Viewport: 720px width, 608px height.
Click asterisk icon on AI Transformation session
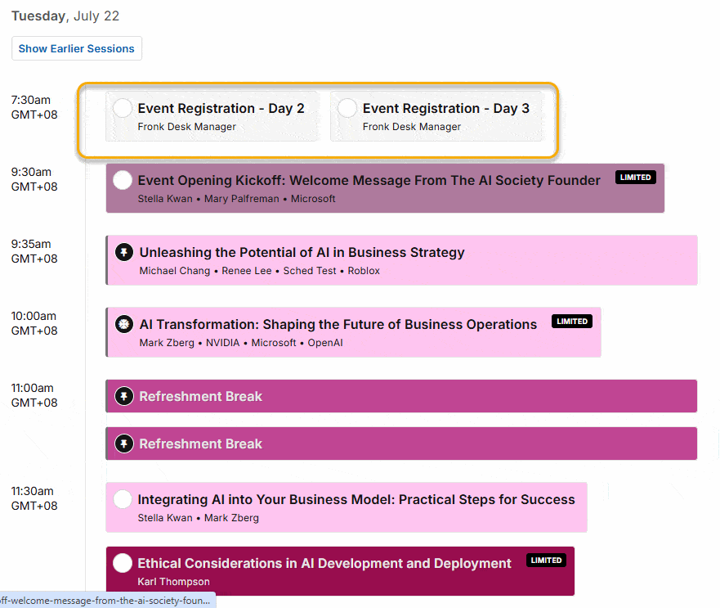pyautogui.click(x=124, y=324)
